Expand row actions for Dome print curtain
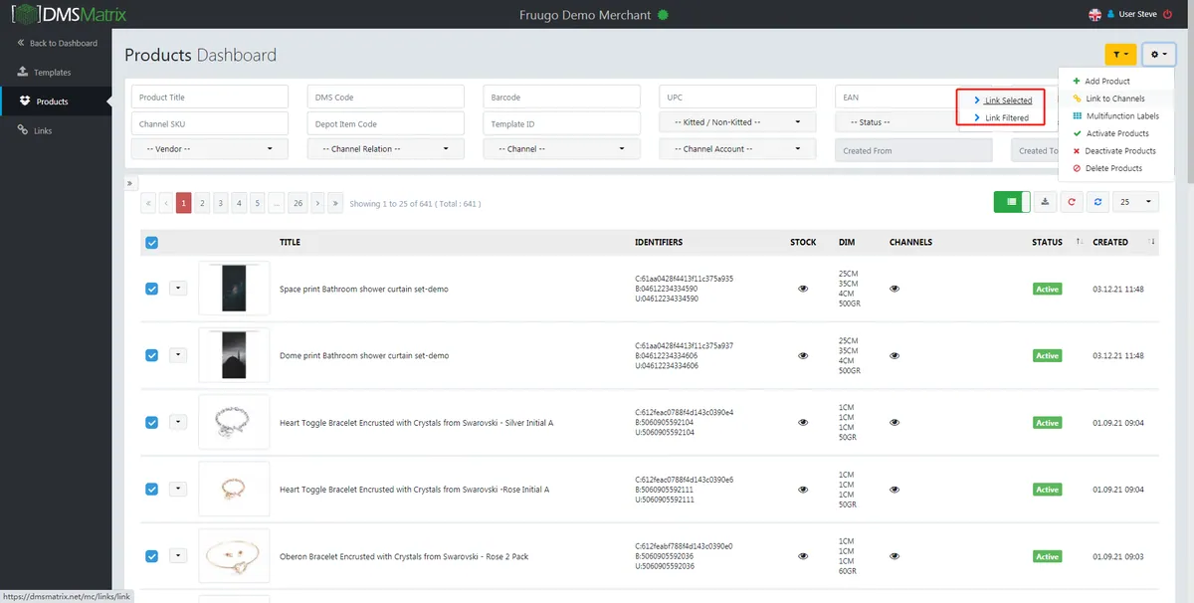This screenshot has width=1194, height=603. point(178,354)
